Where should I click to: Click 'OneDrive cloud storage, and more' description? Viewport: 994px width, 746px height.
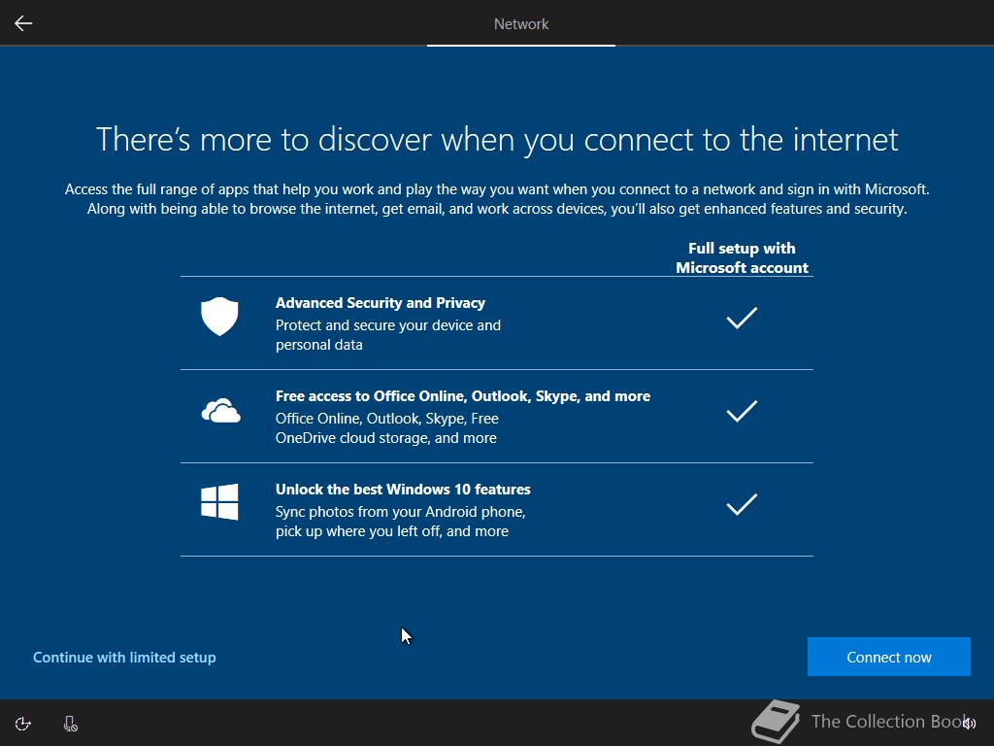[x=386, y=438]
